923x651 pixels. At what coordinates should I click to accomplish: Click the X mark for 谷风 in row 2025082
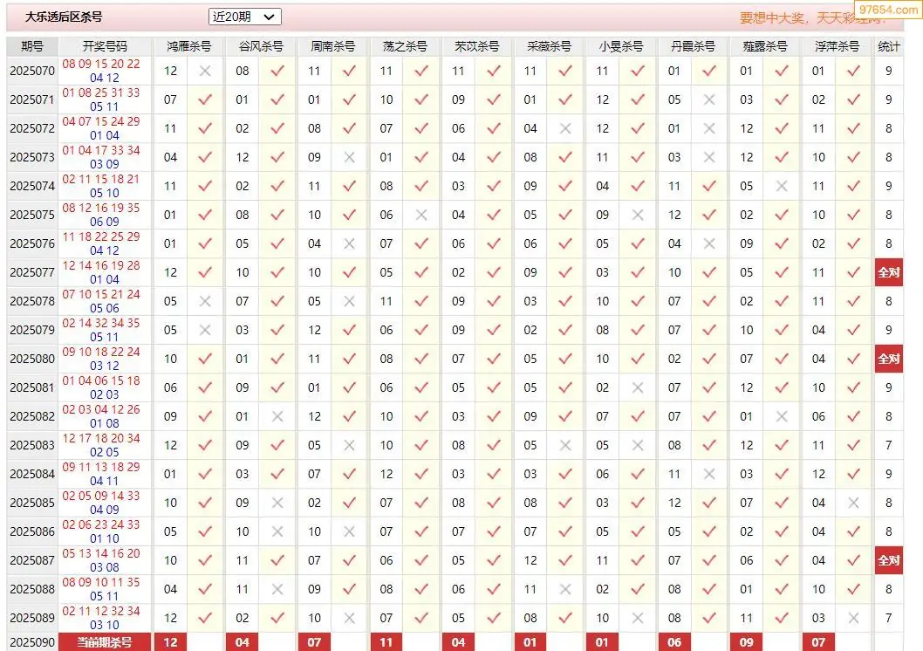277,417
